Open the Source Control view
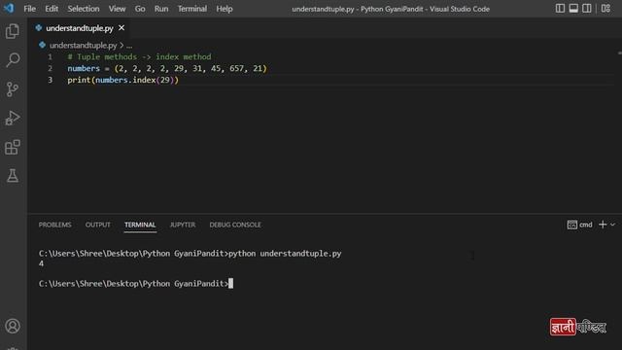Image resolution: width=622 pixels, height=350 pixels. 13,88
